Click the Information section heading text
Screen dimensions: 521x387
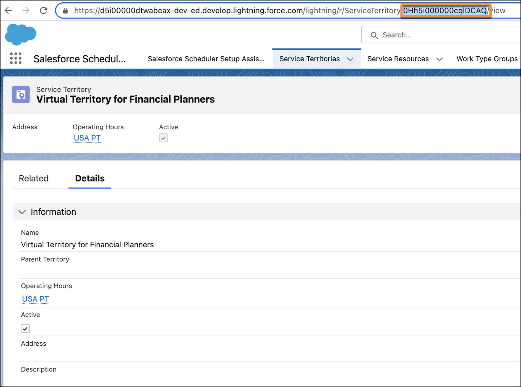click(53, 212)
